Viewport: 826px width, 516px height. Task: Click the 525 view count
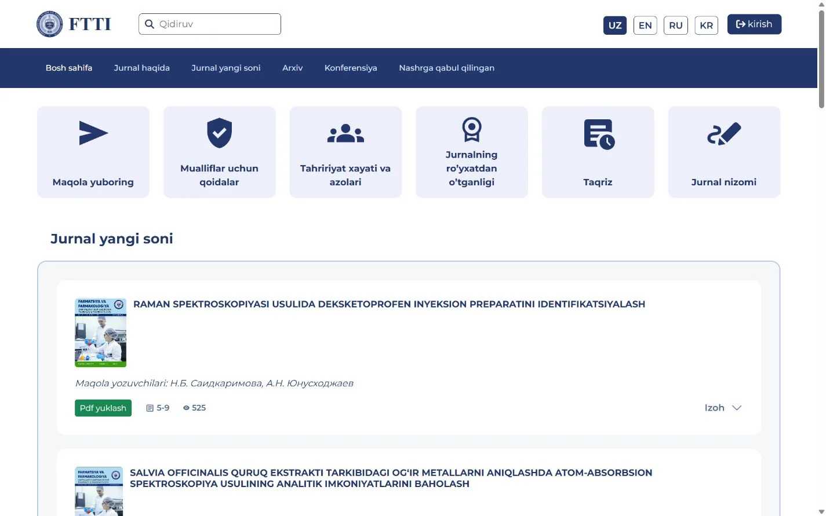tap(199, 408)
